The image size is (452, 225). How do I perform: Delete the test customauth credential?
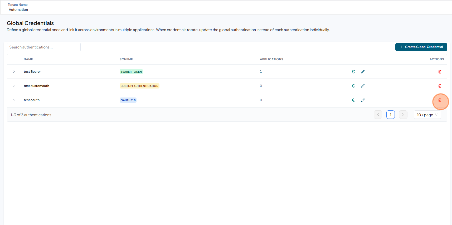pyautogui.click(x=440, y=86)
